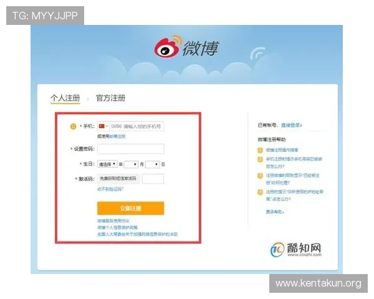This screenshot has height=299, width=374.
Task: Click 直接登录 login link
Action: pos(292,125)
